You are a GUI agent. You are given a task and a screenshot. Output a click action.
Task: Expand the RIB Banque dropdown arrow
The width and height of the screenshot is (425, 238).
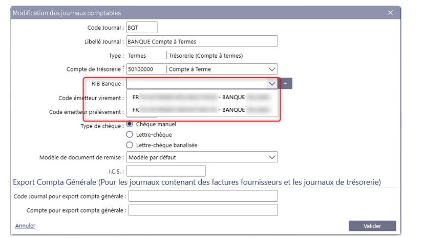[x=271, y=83]
